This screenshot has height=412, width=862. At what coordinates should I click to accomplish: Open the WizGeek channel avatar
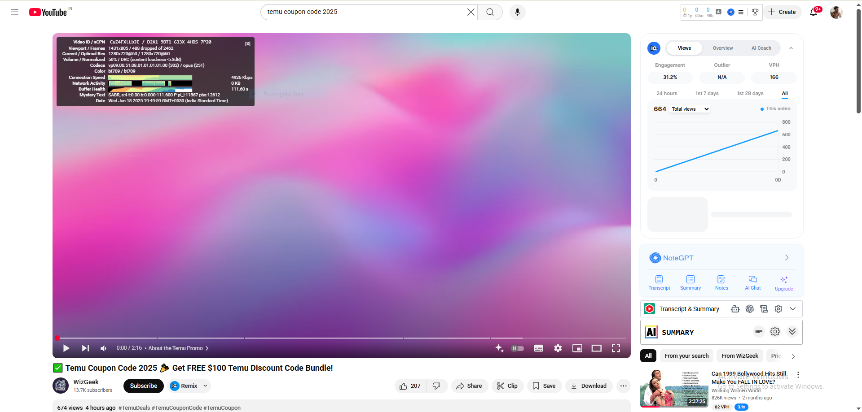(x=61, y=386)
